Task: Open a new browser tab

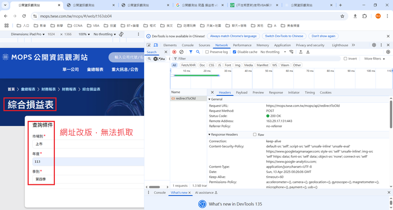Action: coord(341,5)
